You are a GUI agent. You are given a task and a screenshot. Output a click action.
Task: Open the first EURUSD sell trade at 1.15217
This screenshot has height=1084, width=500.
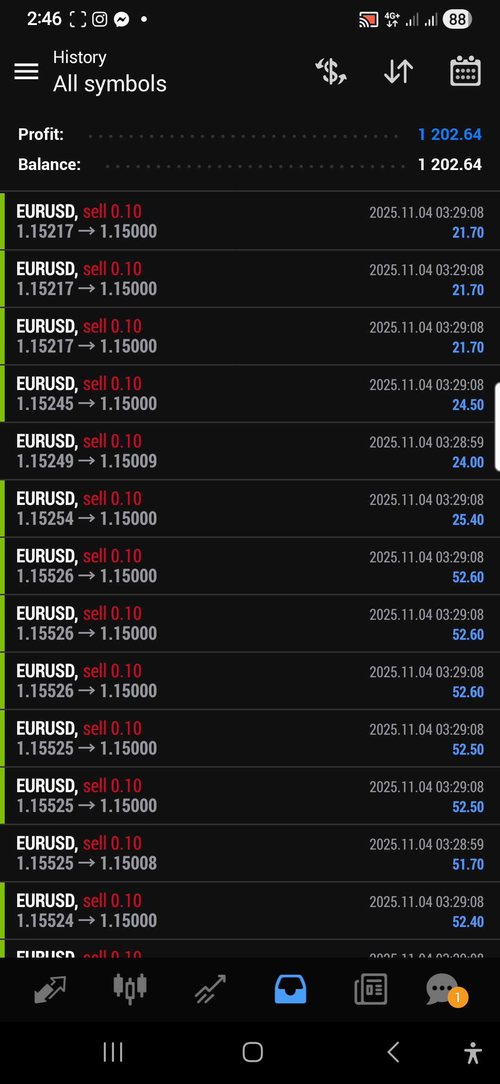pyautogui.click(x=250, y=221)
